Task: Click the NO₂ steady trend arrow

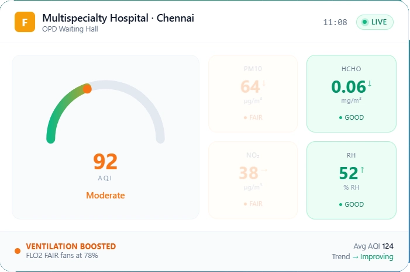Action: [x=264, y=170]
